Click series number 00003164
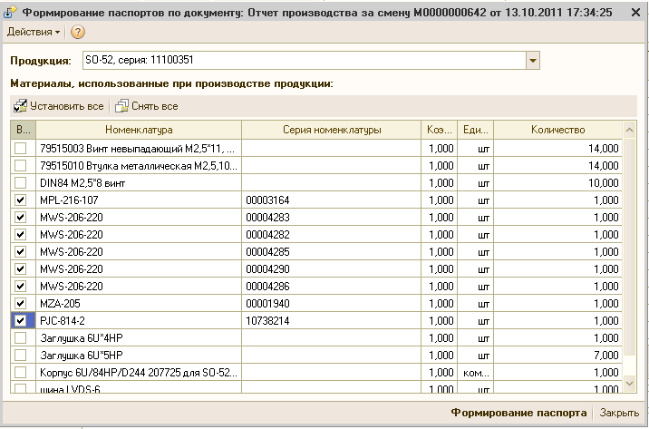The height and width of the screenshot is (429, 649). pos(267,200)
